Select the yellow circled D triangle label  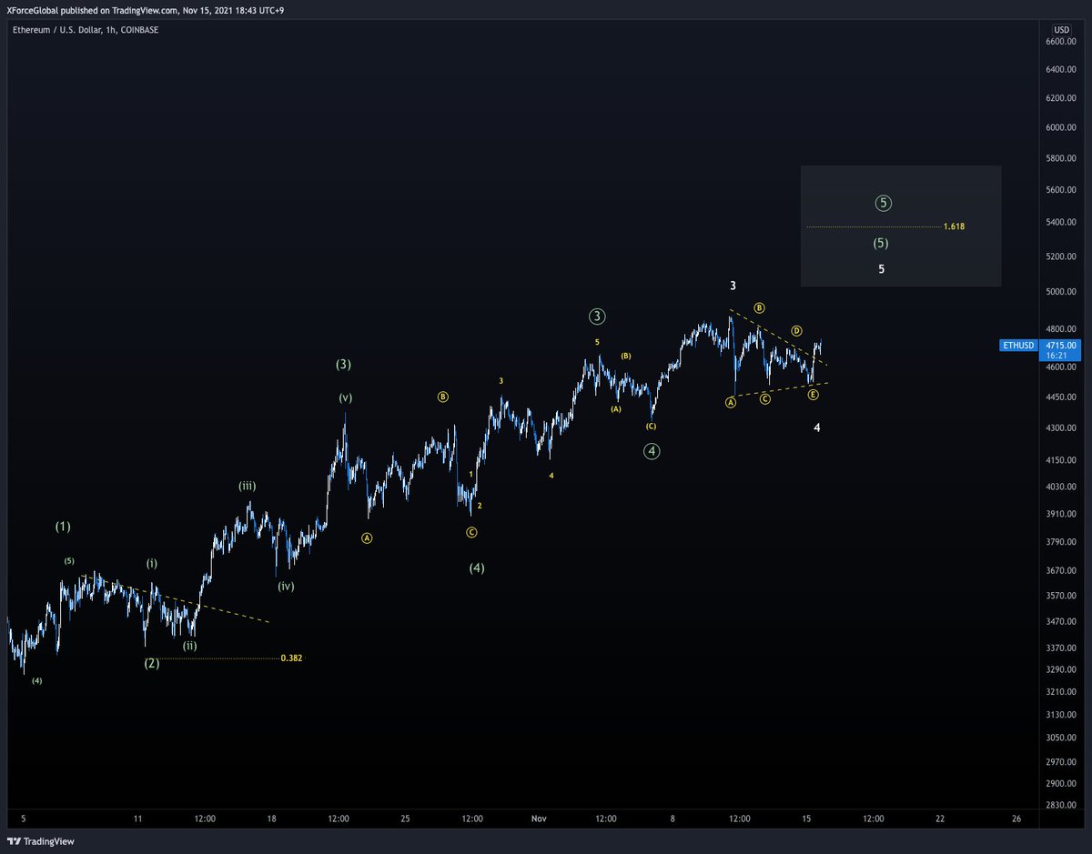pyautogui.click(x=795, y=330)
